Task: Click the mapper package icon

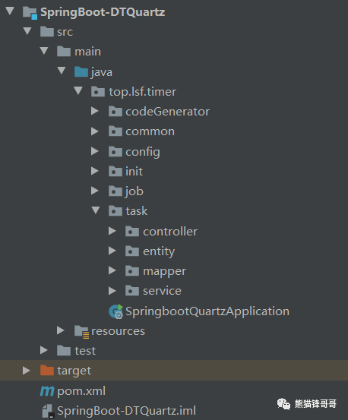Action: click(x=132, y=271)
